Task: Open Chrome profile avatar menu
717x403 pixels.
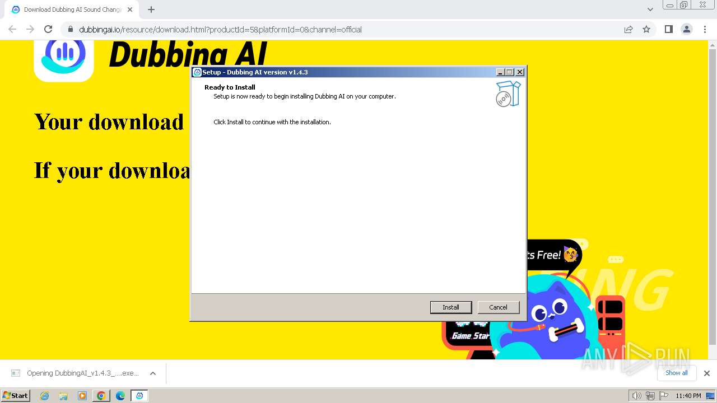Action: coord(687,29)
